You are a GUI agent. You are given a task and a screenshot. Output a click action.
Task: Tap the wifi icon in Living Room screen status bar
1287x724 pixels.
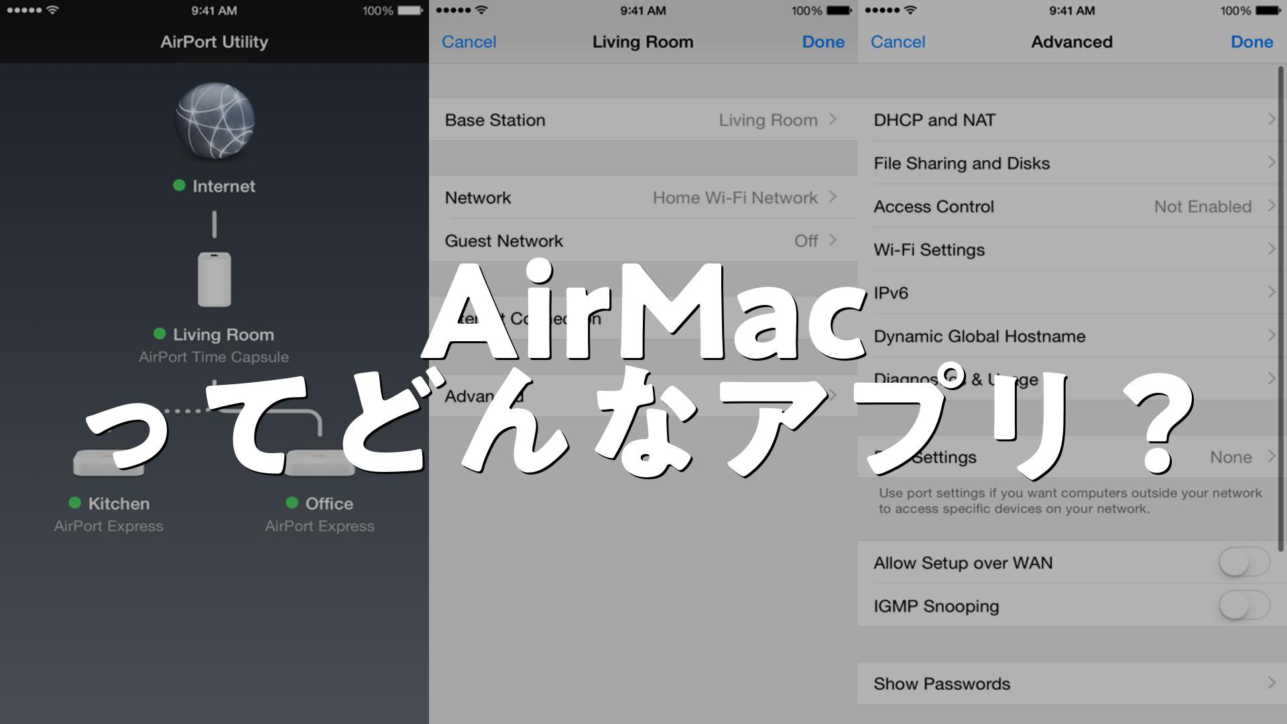(x=481, y=10)
